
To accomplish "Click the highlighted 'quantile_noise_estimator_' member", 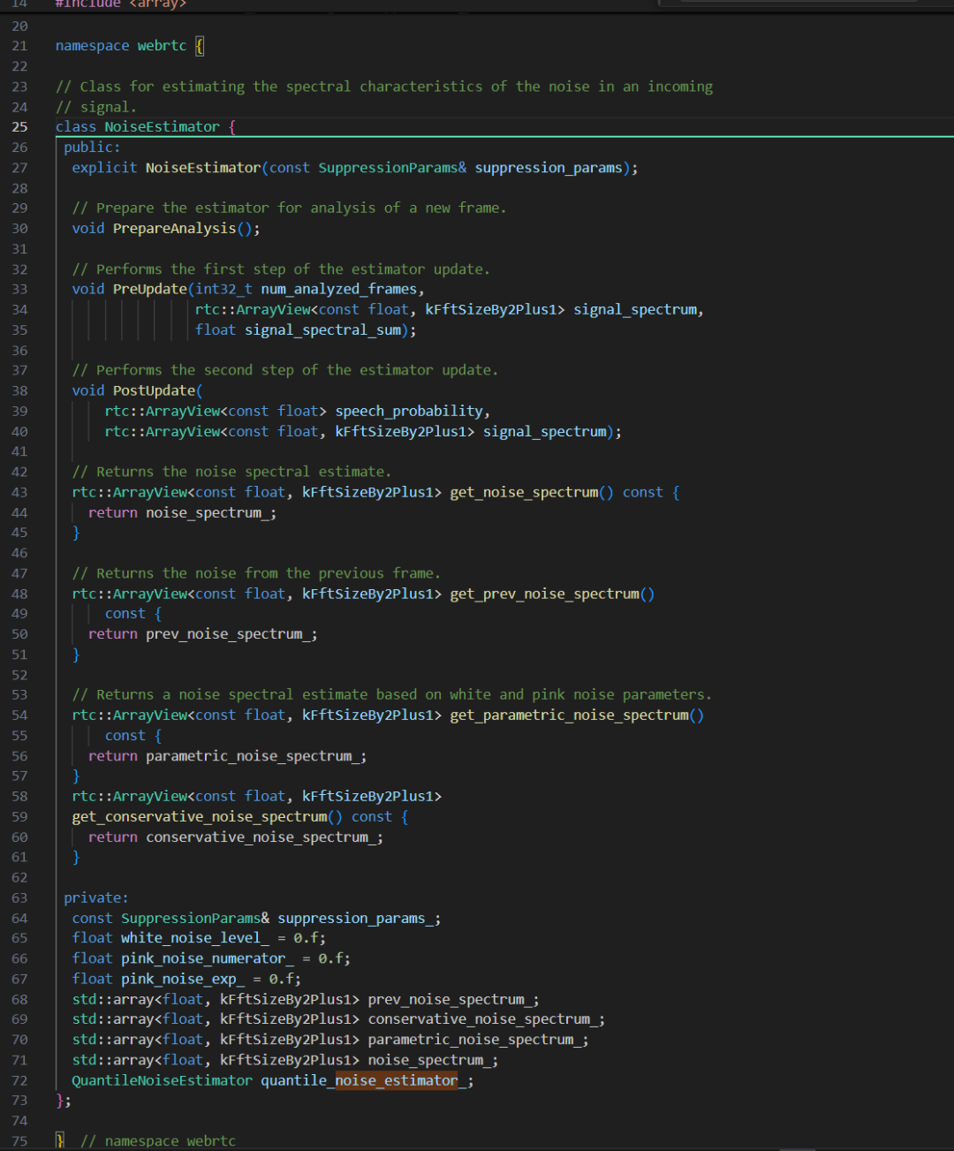I will pos(363,1081).
